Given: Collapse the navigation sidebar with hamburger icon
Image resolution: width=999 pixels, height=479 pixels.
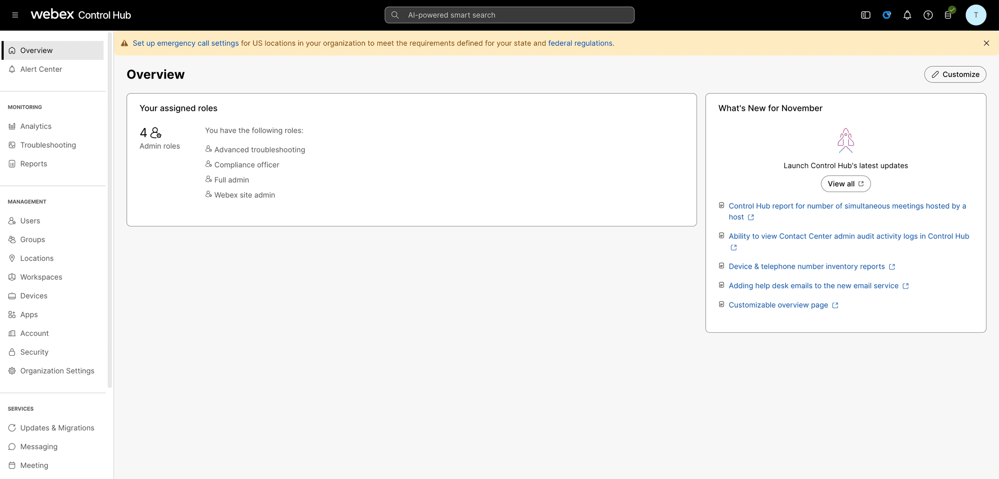Looking at the screenshot, I should 15,15.
